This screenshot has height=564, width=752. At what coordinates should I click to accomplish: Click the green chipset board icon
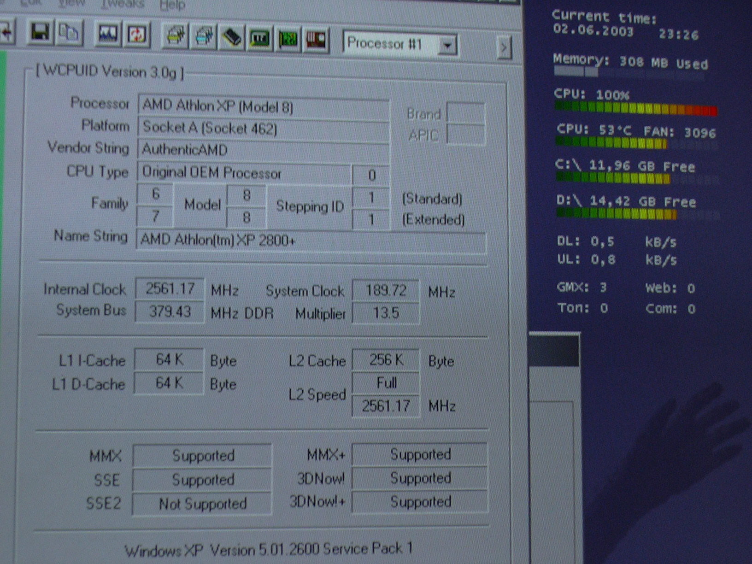(260, 39)
